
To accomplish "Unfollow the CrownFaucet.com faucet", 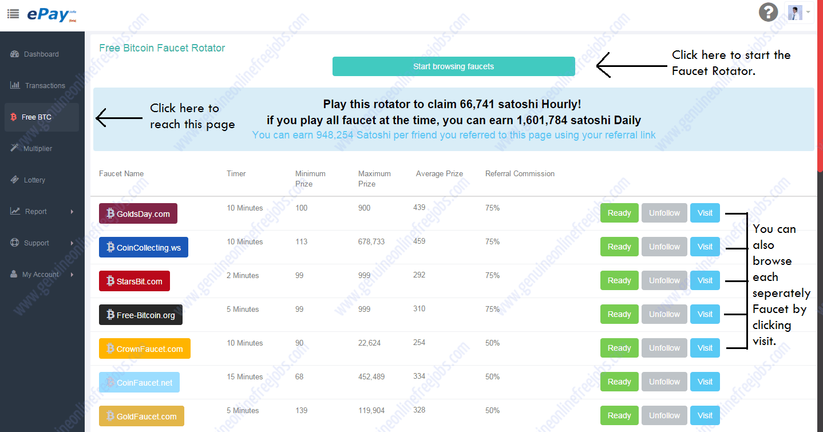I will tap(664, 348).
